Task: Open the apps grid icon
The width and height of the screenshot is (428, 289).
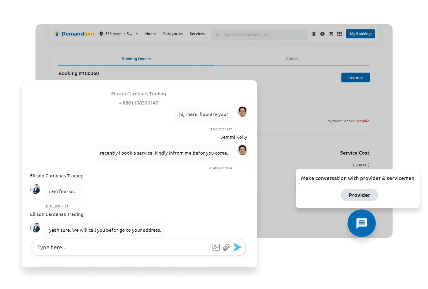Action: [339, 34]
